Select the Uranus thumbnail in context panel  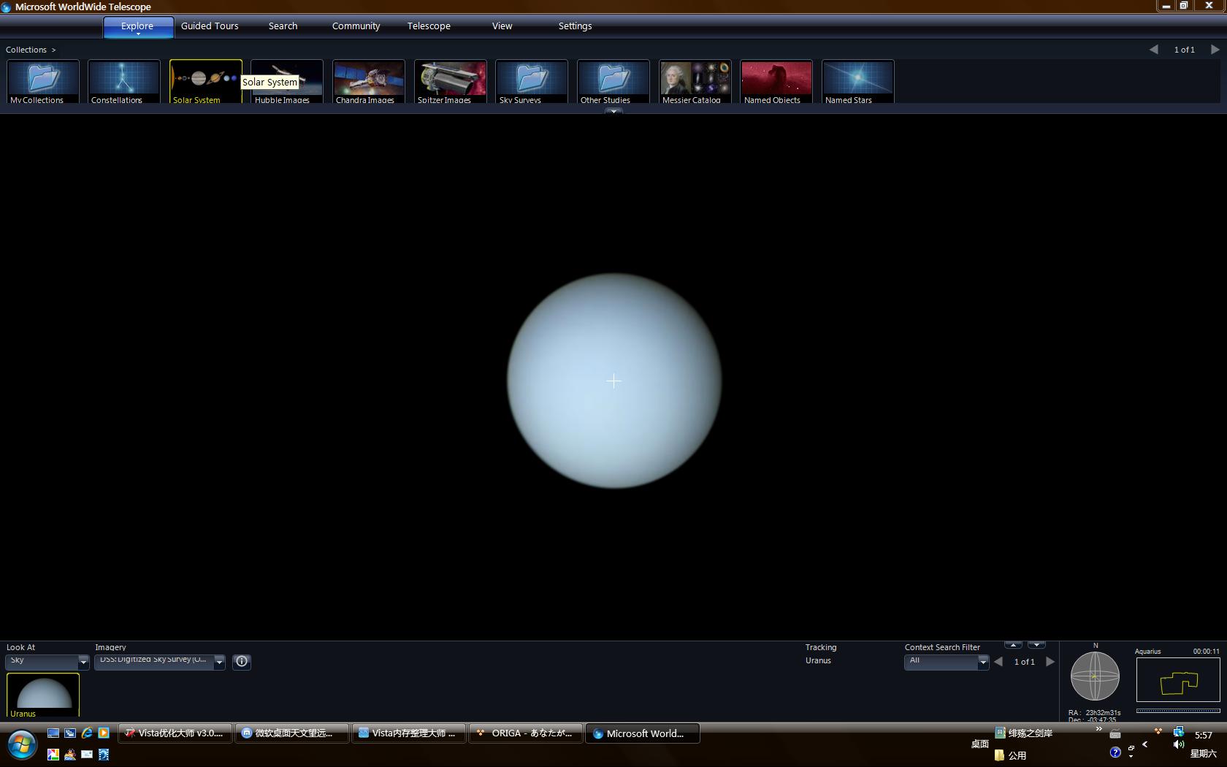pyautogui.click(x=43, y=695)
